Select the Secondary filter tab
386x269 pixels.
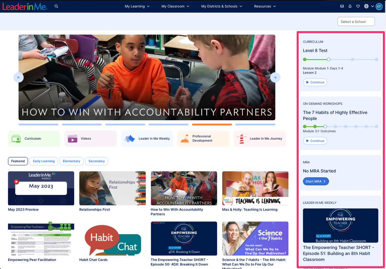click(96, 161)
